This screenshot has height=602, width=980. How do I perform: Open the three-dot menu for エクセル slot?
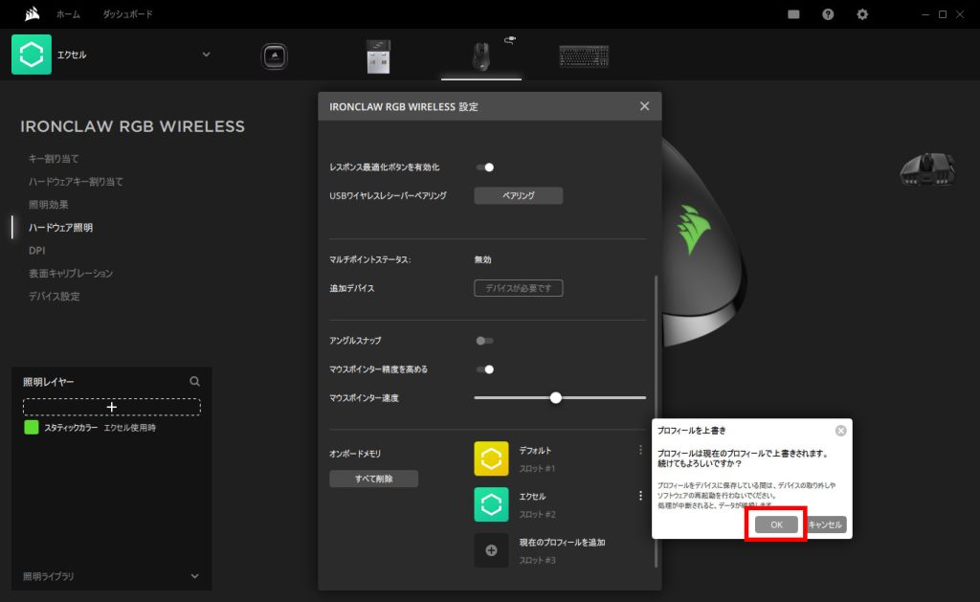click(640, 496)
